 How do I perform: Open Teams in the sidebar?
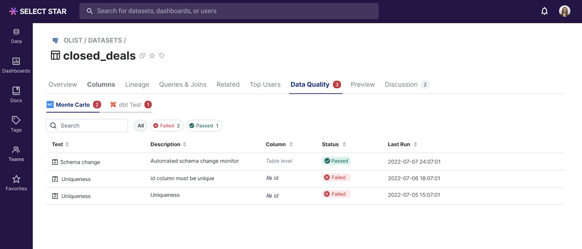16,154
